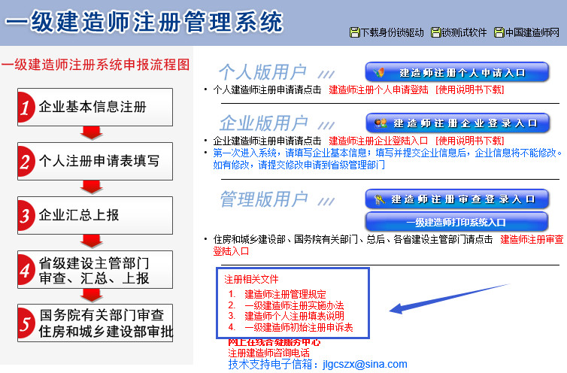
Task: Open the 建造师注册企业登陆入口 red link
Action: point(378,140)
